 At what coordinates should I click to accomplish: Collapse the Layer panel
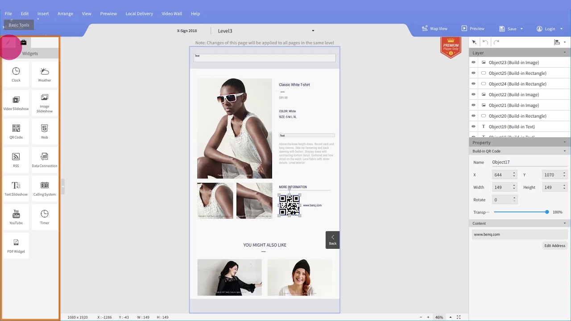(565, 53)
